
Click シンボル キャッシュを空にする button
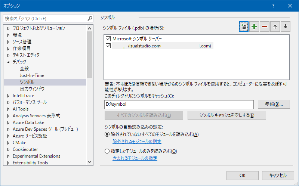(227, 115)
